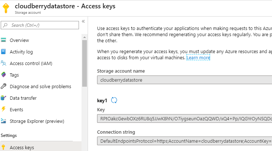Click the Access keys key icon in sidebar

point(4,147)
